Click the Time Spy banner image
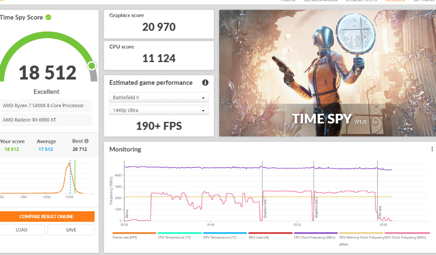This screenshot has width=436, height=255. pyautogui.click(x=328, y=73)
